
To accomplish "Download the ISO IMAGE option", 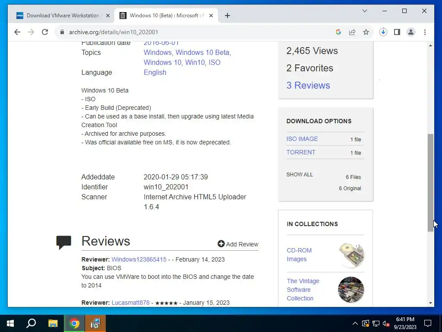I will [302, 139].
